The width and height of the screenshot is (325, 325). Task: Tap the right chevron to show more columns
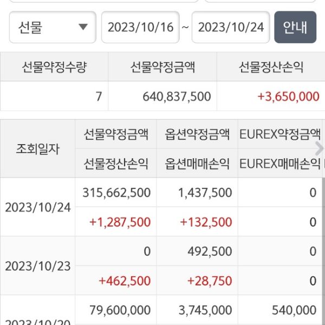[x=319, y=148]
